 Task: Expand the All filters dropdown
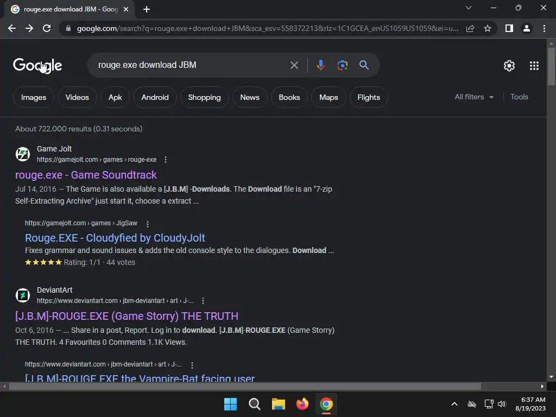coord(473,97)
